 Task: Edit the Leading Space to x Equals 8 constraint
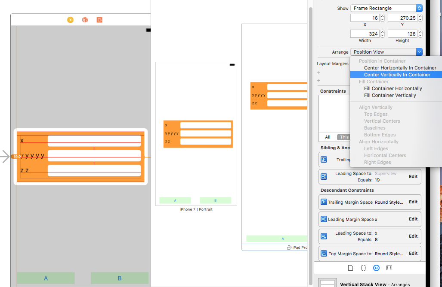[x=413, y=236]
